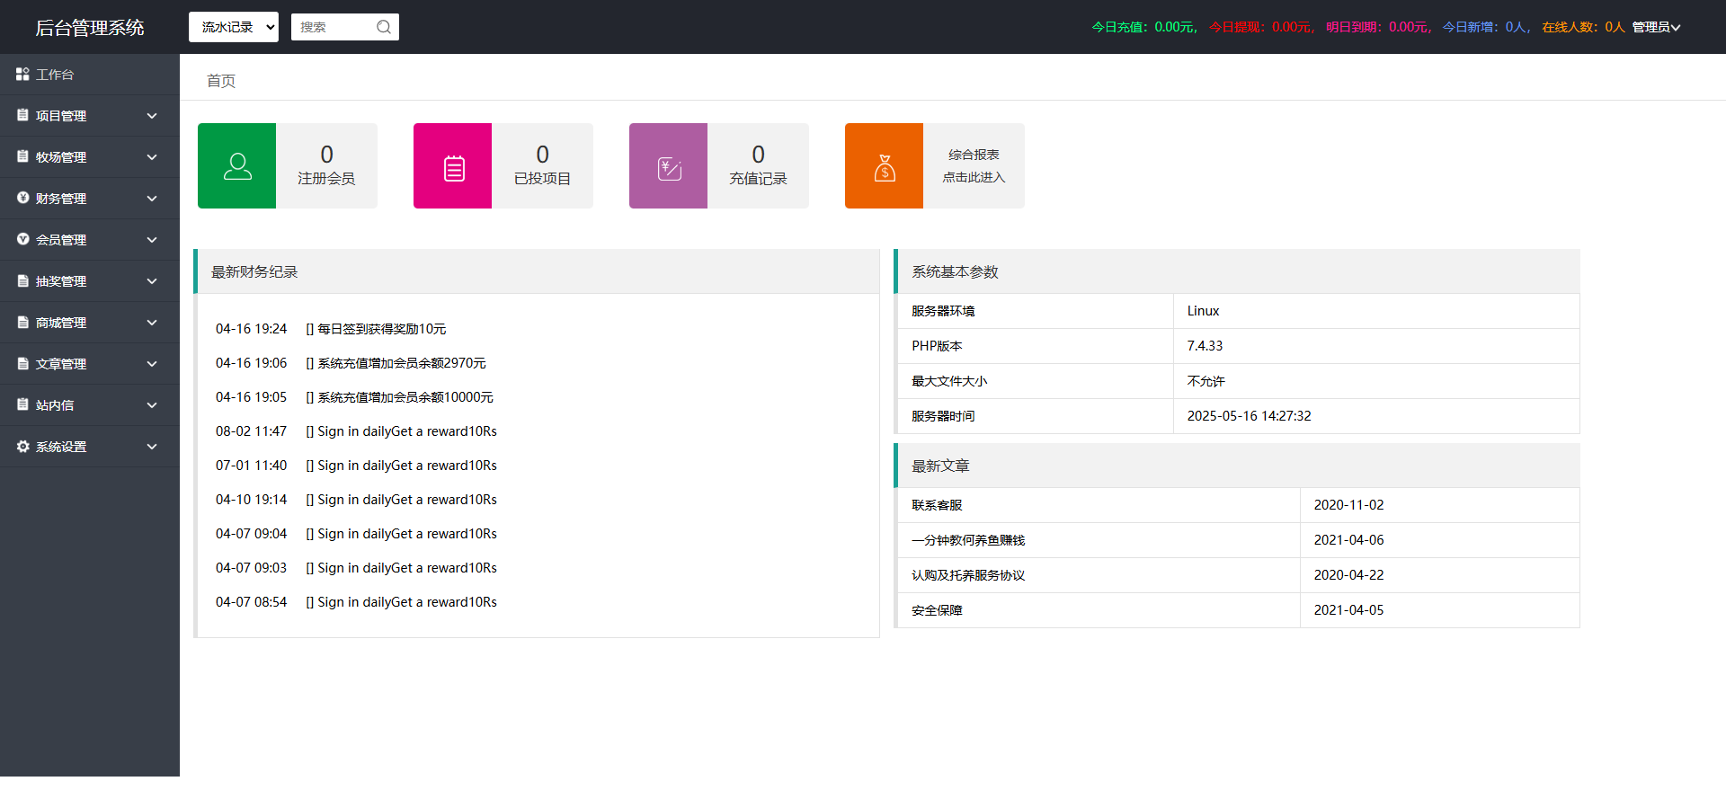Click the 今日提现 0.00元 stat
This screenshot has width=1726, height=790.
pos(1262,27)
